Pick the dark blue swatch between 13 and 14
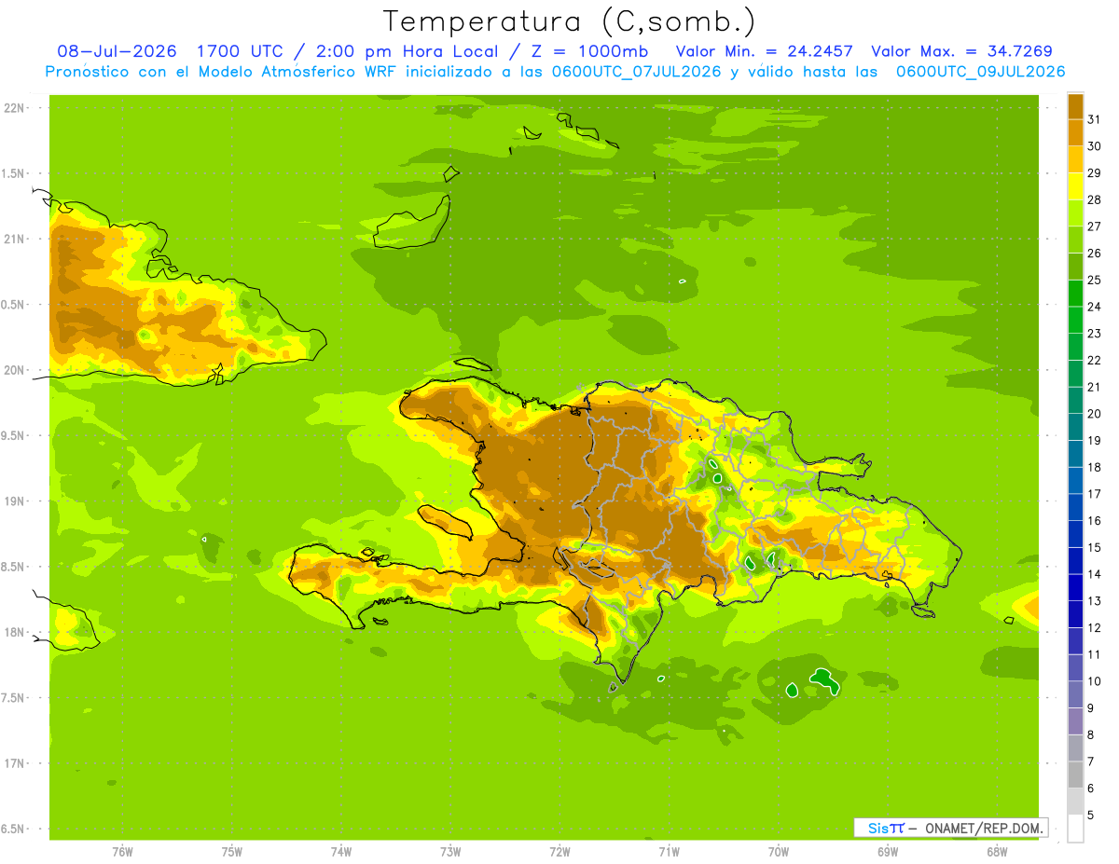Image resolution: width=1119 pixels, height=864 pixels. 1075,587
